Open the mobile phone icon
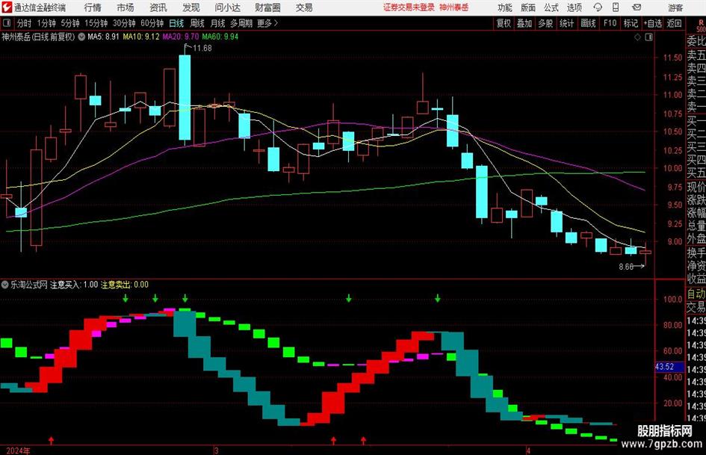Viewport: 706px width, 455px height. [616, 7]
